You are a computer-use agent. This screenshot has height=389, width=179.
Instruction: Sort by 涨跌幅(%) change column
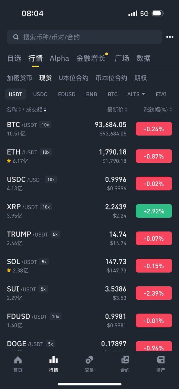click(x=158, y=110)
